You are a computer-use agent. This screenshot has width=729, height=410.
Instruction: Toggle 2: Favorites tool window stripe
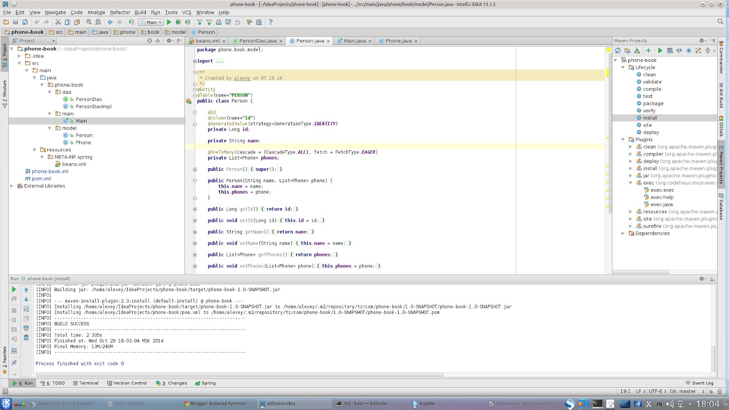5,360
